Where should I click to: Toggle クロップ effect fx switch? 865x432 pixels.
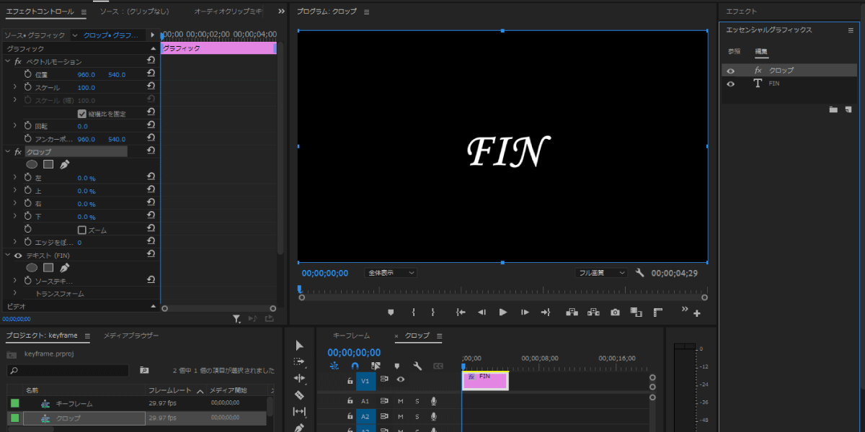[x=18, y=152]
